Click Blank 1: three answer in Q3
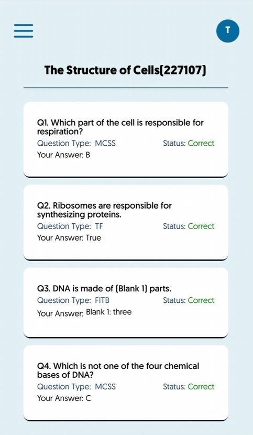The image size is (253, 435). (x=109, y=312)
